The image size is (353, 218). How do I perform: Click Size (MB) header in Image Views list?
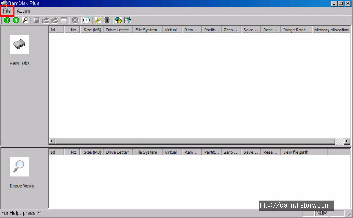coord(92,152)
